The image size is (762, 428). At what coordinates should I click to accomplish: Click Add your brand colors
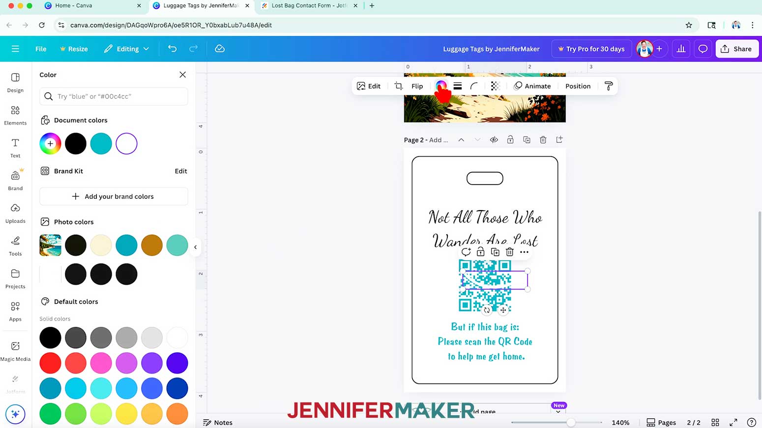click(x=114, y=196)
